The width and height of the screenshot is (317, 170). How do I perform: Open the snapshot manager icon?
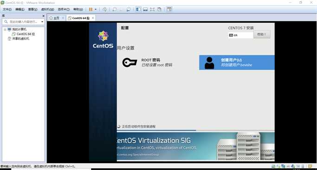128,9
